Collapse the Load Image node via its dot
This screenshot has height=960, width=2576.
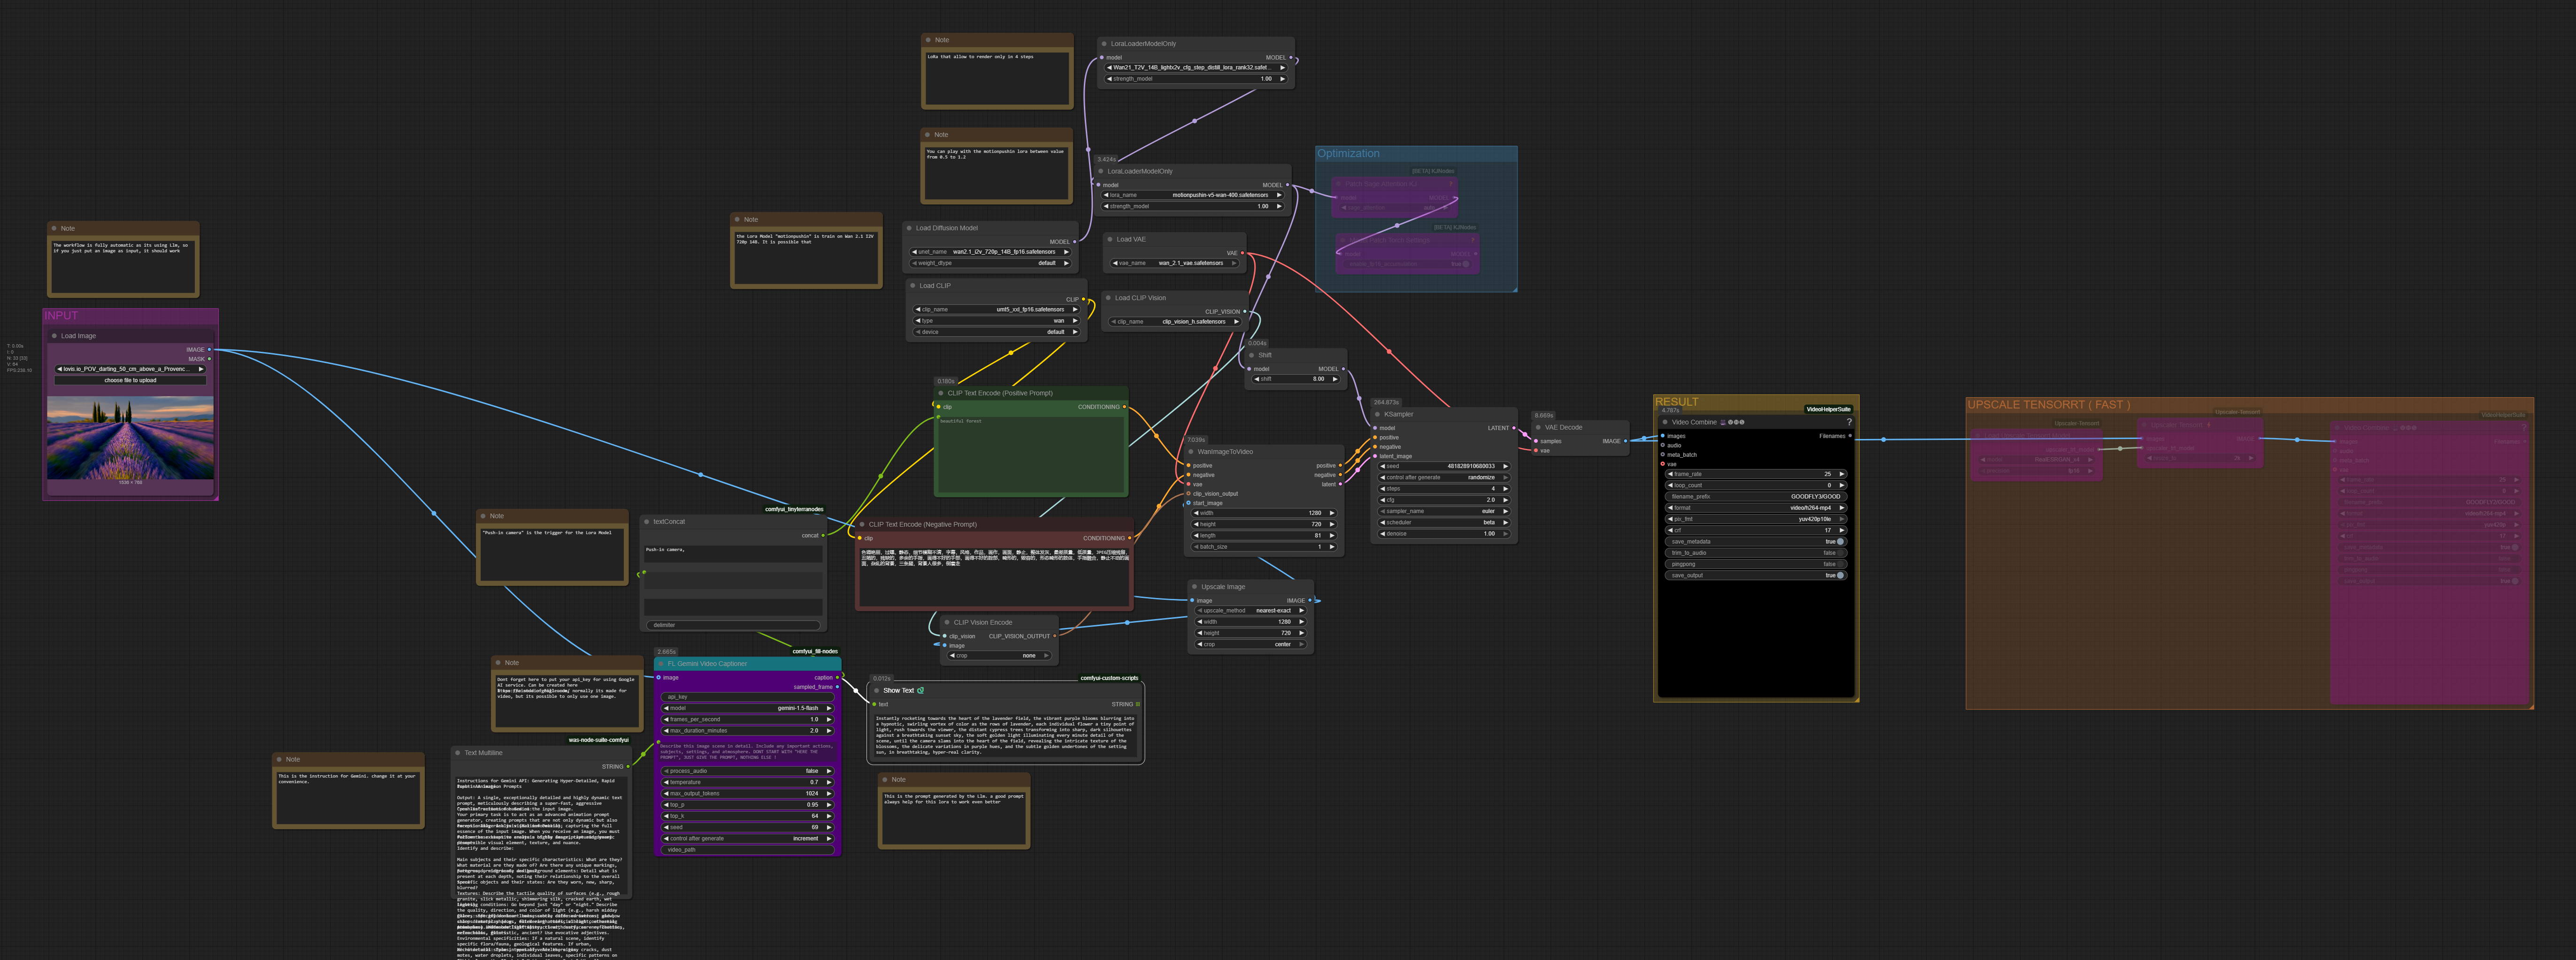pyautogui.click(x=55, y=337)
